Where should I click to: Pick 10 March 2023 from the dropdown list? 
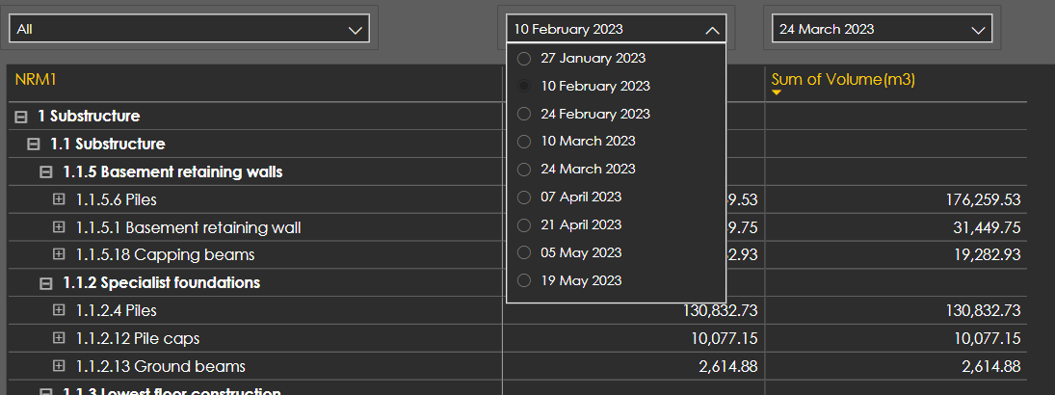pos(524,142)
